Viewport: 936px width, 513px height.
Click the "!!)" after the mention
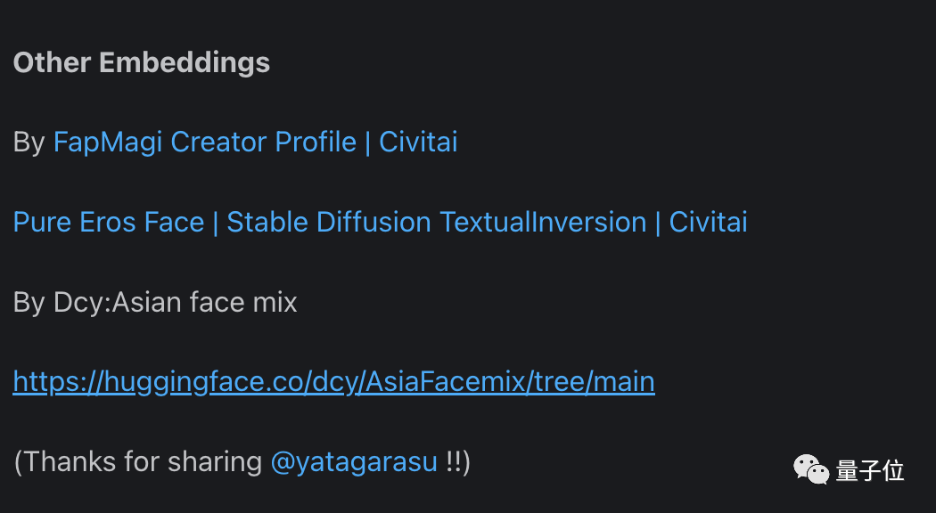click(458, 462)
